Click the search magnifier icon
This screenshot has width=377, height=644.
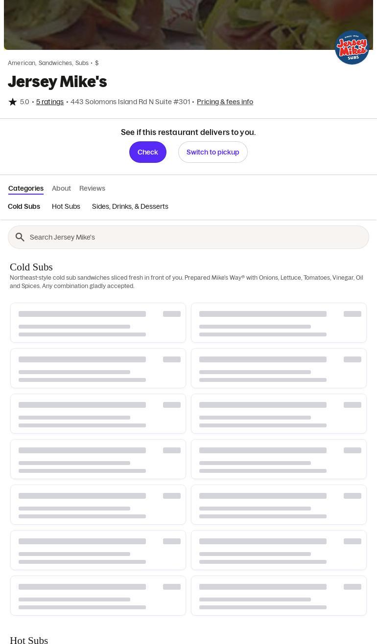(20, 237)
